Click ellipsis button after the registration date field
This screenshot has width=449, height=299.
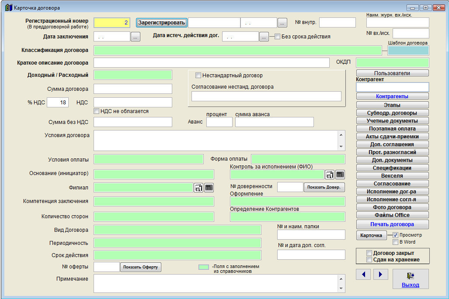point(282,23)
